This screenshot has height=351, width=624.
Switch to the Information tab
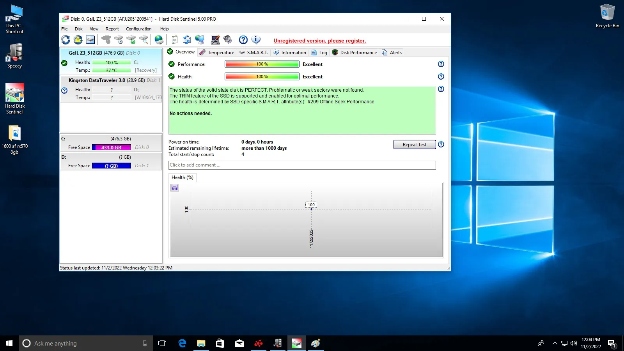point(290,52)
